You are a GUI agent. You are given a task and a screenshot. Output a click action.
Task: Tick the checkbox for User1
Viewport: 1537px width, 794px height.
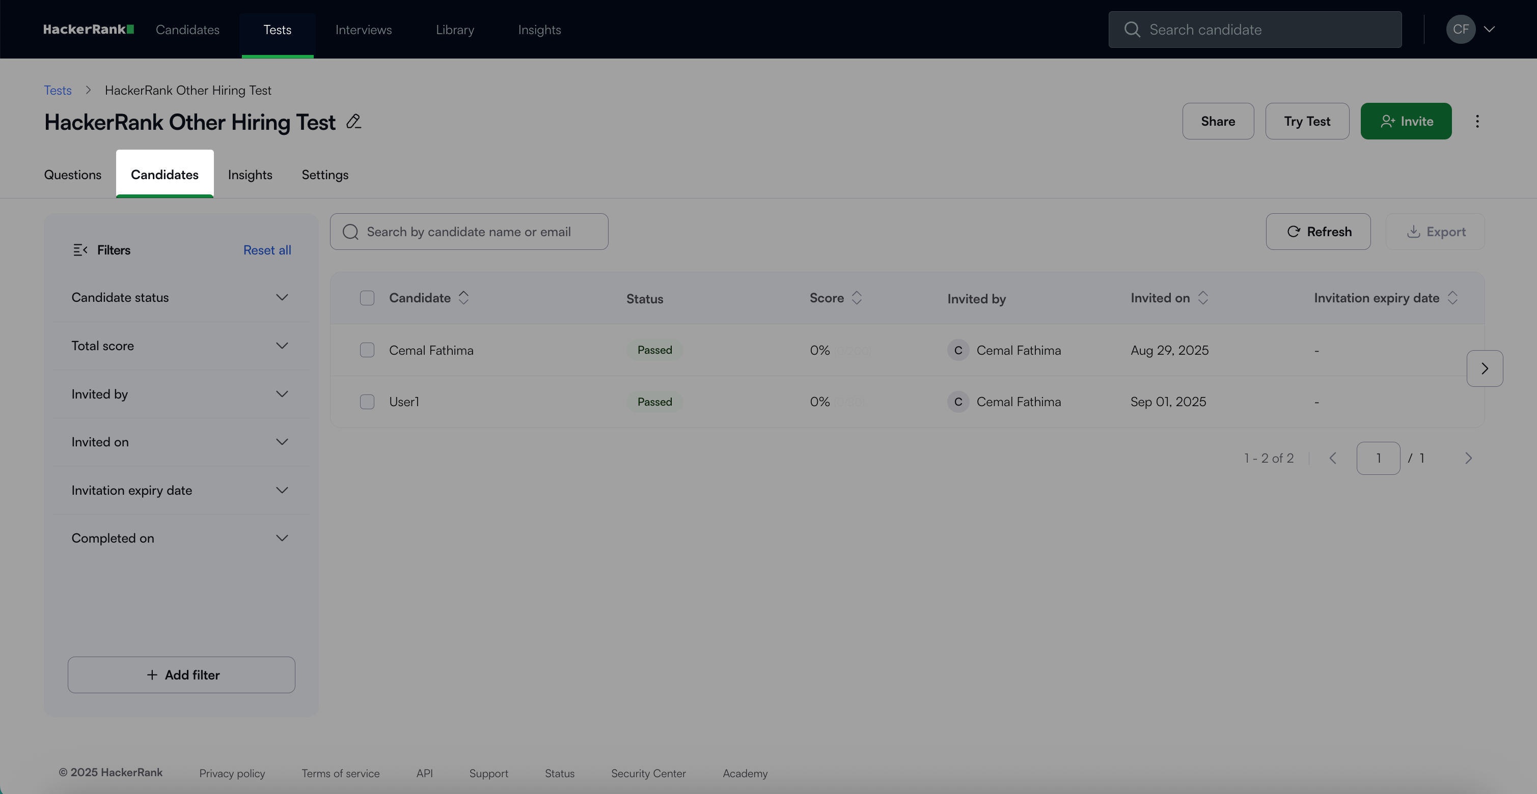coord(367,402)
